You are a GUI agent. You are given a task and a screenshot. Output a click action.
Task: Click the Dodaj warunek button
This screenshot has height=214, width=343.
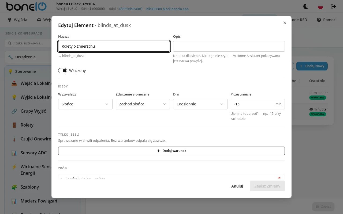(x=171, y=151)
